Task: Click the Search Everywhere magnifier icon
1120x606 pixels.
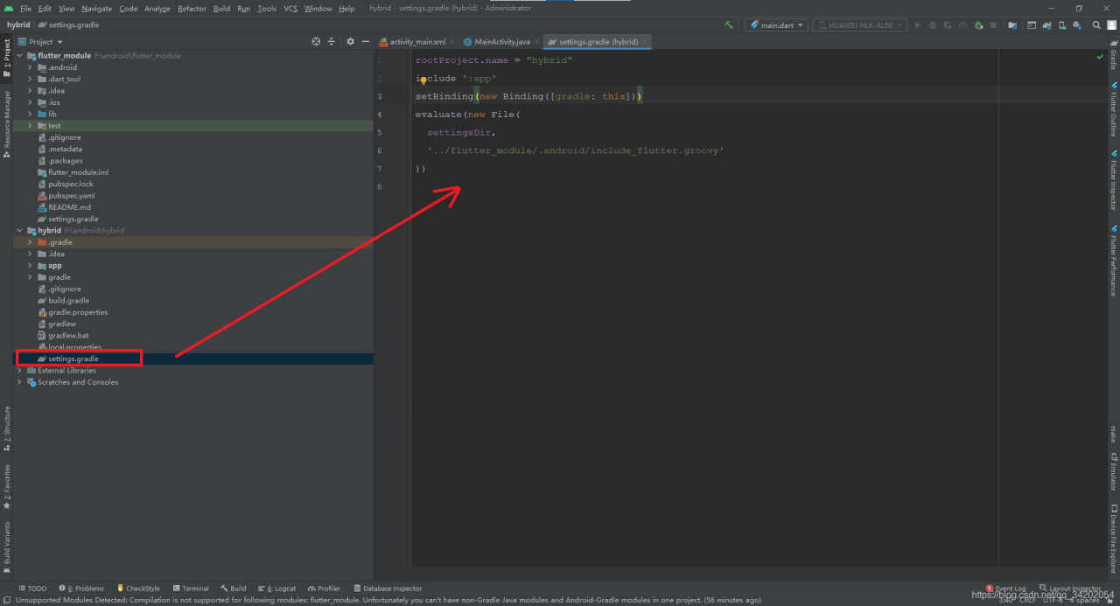Action: 1096,25
